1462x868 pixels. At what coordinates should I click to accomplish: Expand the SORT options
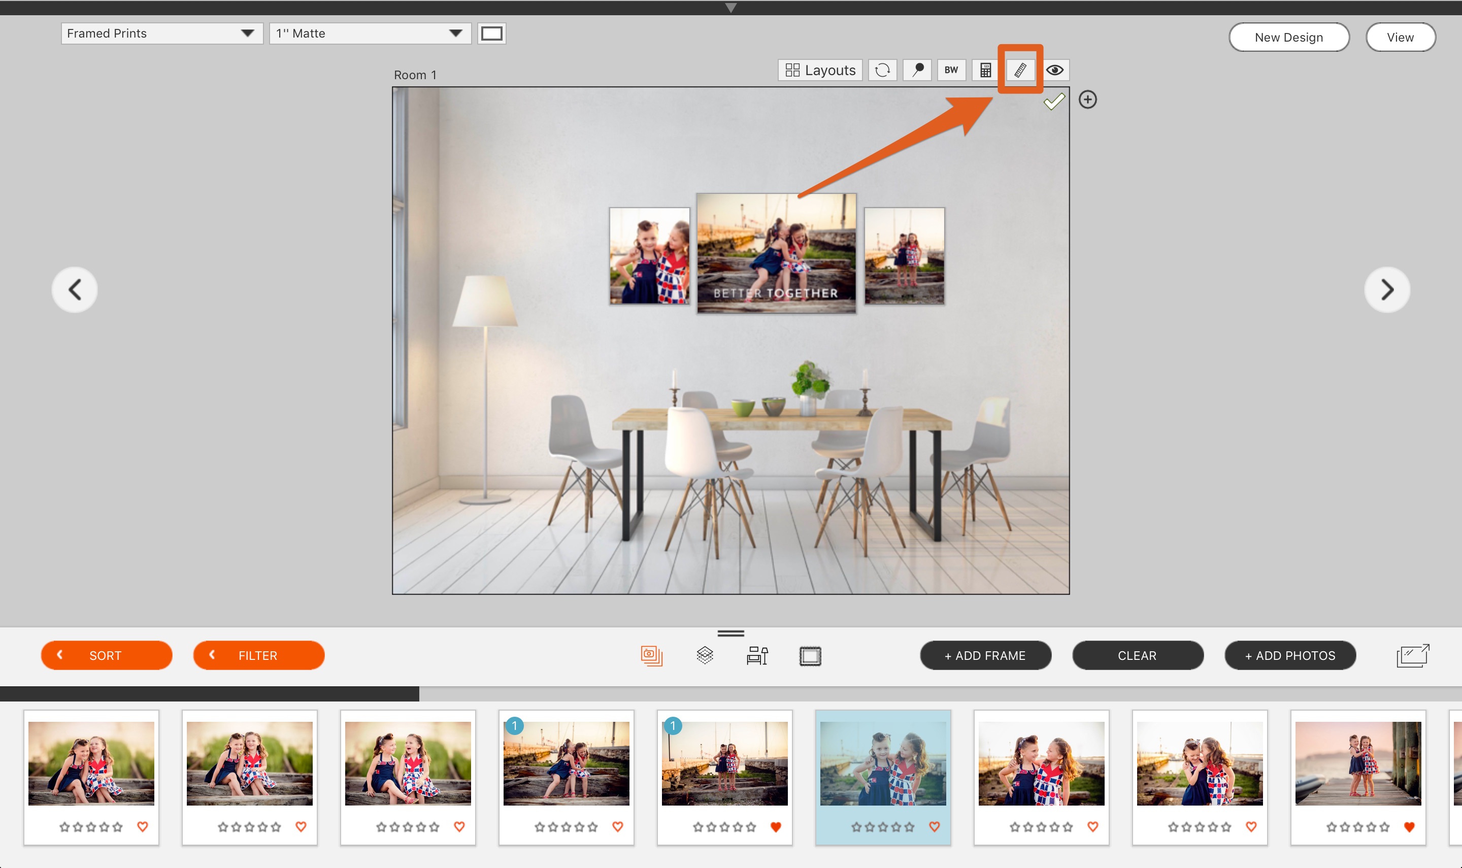(107, 655)
